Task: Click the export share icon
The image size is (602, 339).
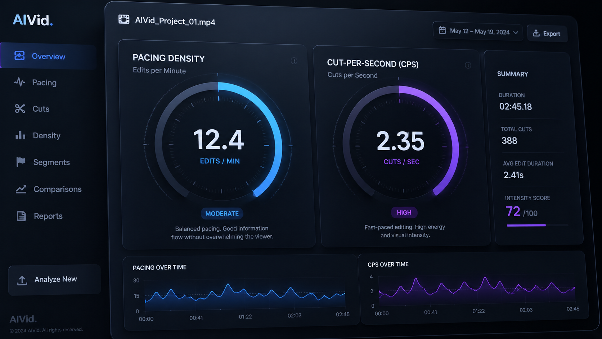Action: click(536, 33)
